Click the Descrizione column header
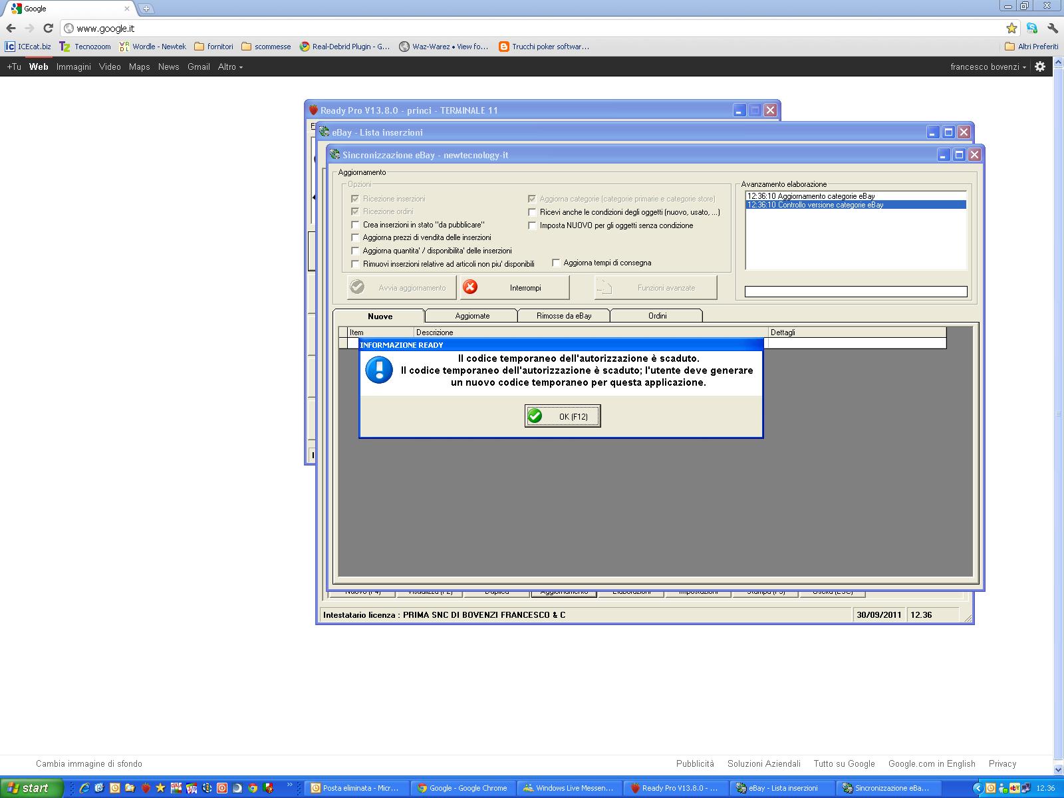Screen dimensions: 1064x798 coord(591,332)
